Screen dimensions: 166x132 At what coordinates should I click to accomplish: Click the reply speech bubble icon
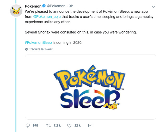click(28, 126)
